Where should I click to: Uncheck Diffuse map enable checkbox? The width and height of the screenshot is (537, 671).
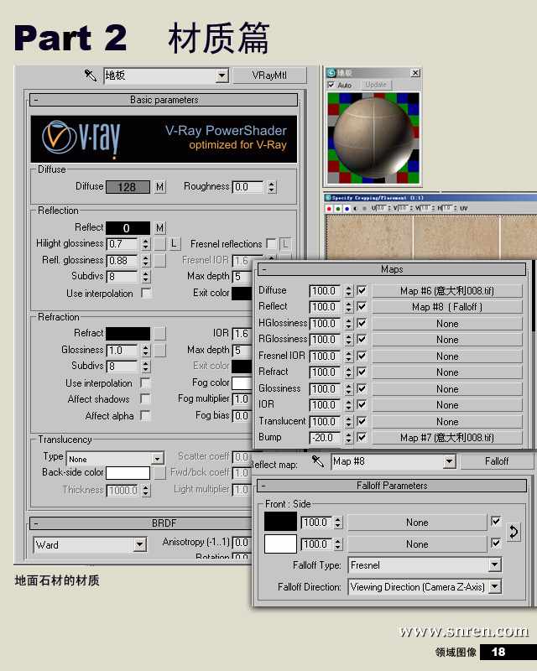[362, 290]
